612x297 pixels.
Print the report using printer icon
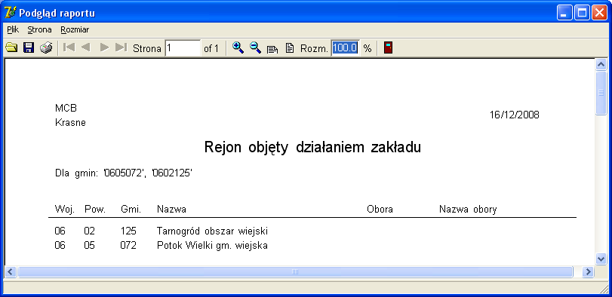click(x=46, y=48)
